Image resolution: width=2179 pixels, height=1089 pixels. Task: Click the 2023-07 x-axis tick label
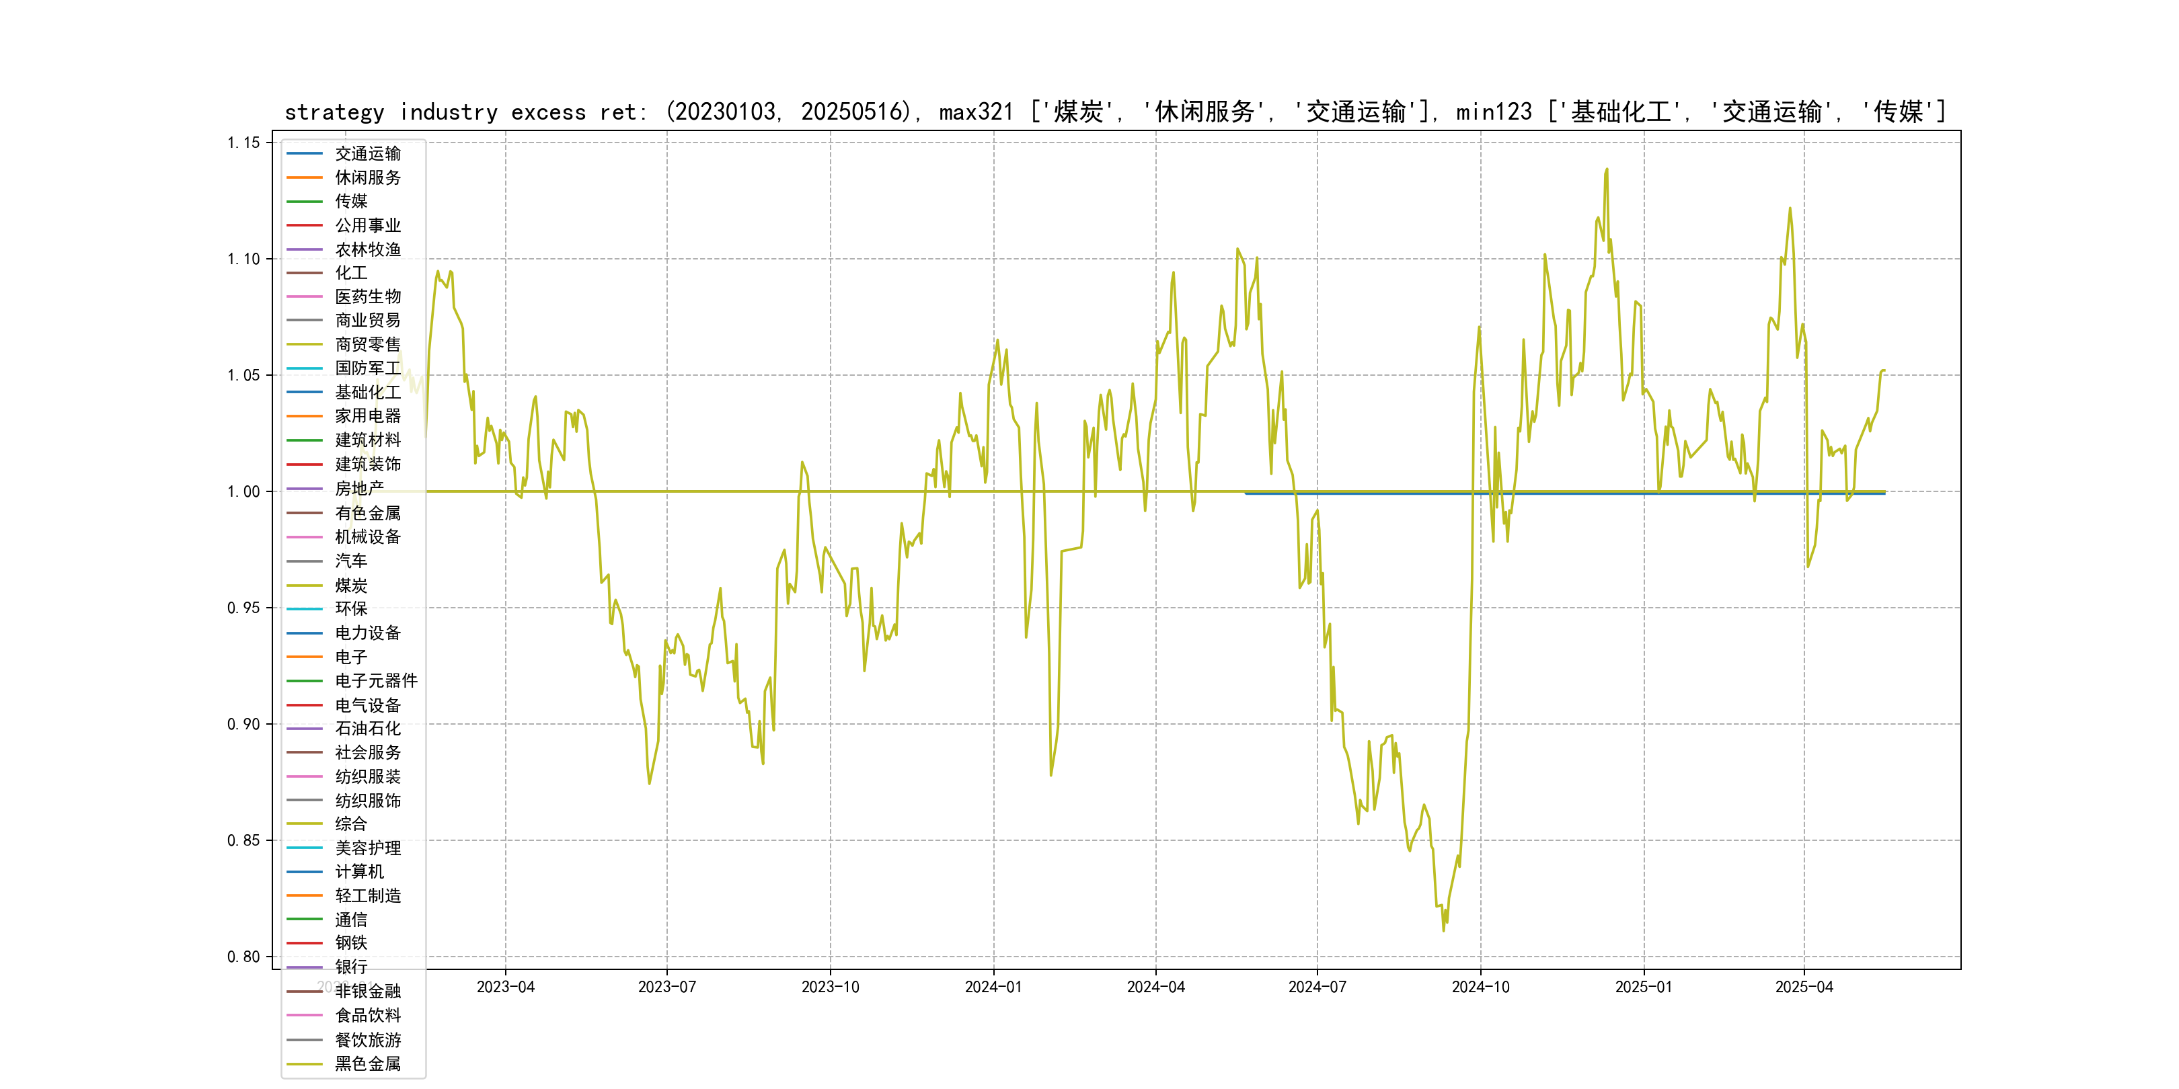pyautogui.click(x=666, y=987)
